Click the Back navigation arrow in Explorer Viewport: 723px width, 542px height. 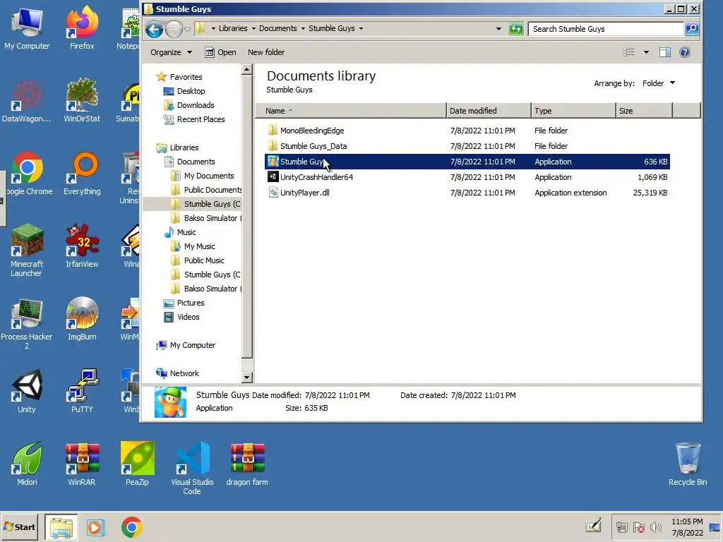[154, 30]
